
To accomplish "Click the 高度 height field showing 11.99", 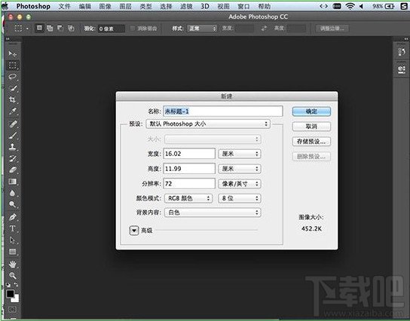I will [189, 169].
